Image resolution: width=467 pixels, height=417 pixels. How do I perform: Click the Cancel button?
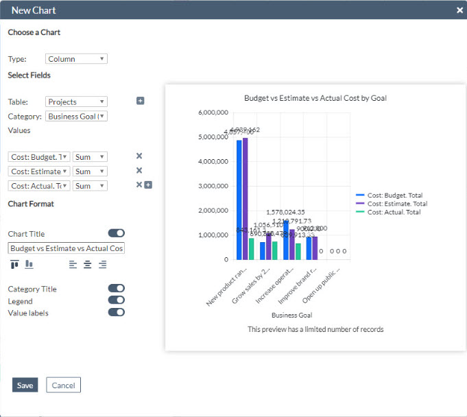tap(63, 385)
